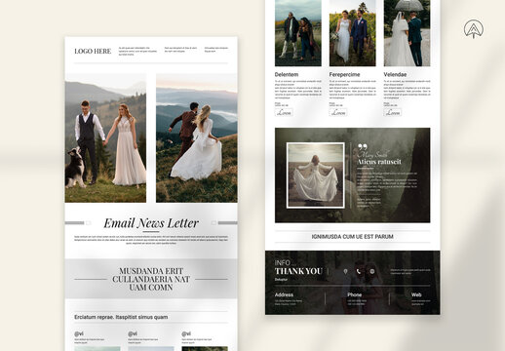Click the MUSDANDA ERIT CULLANDAERIA heading
This screenshot has height=351, width=505.
tap(151, 279)
